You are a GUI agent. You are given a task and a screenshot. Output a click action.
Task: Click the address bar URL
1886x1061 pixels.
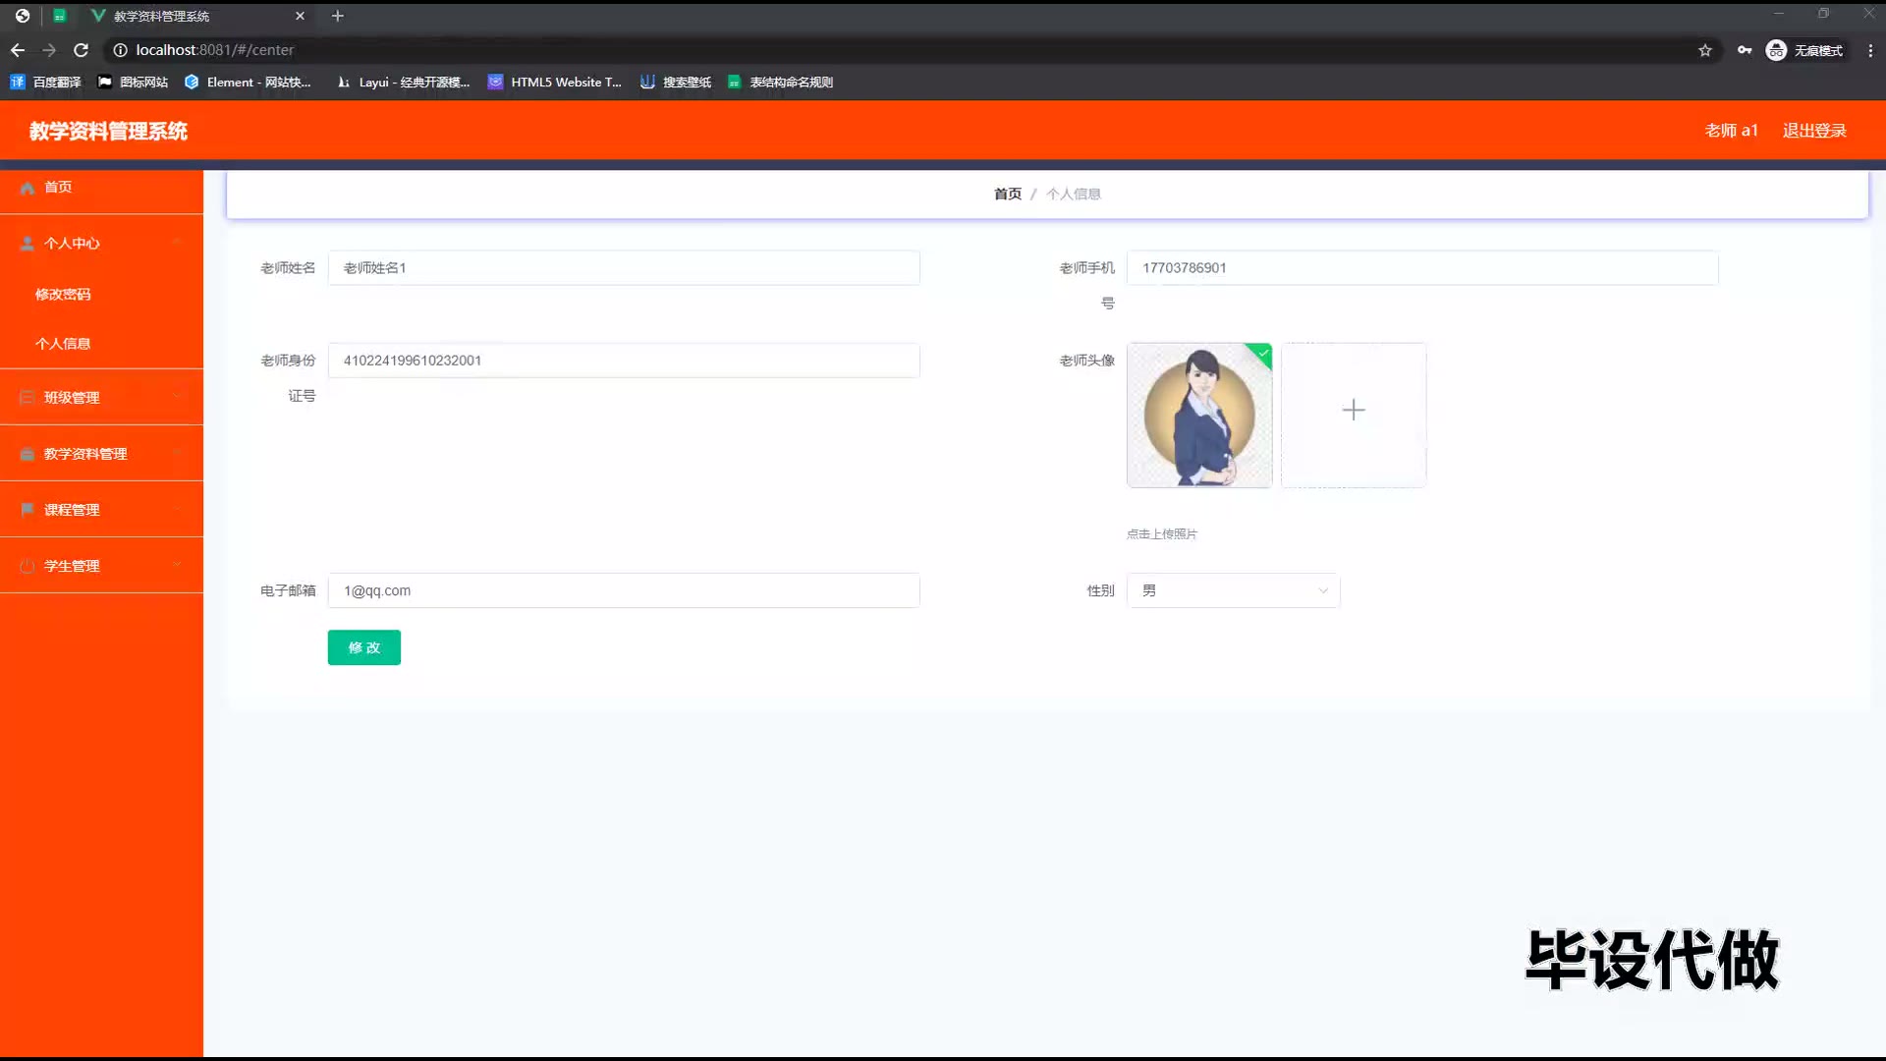pyautogui.click(x=214, y=50)
